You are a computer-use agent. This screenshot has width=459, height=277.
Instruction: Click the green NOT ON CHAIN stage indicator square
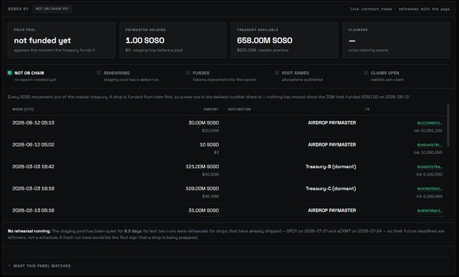pos(9,73)
